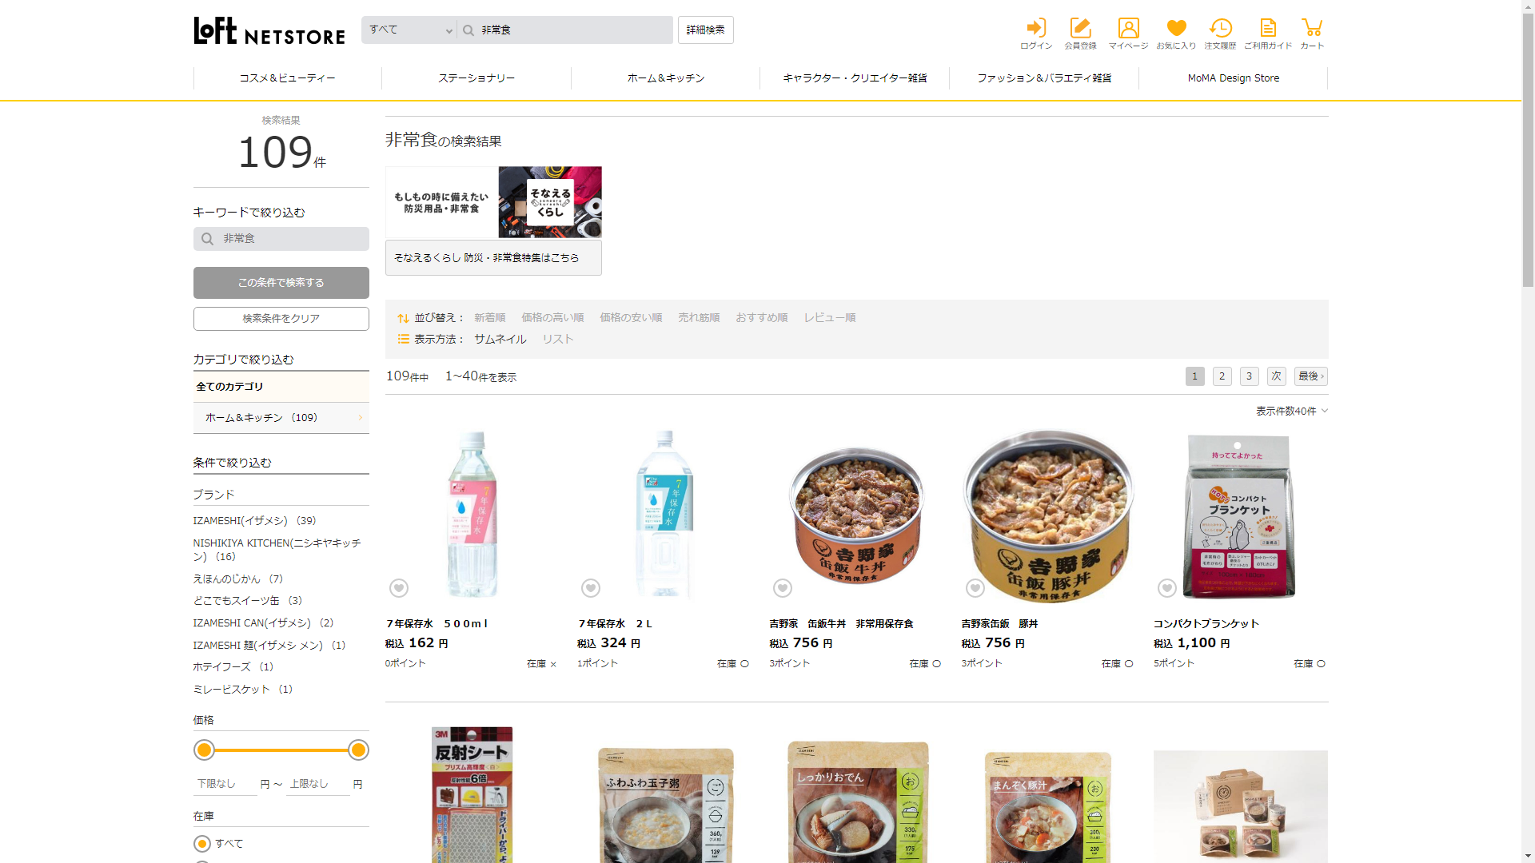Open the ステーショナリー menu

pos(476,78)
